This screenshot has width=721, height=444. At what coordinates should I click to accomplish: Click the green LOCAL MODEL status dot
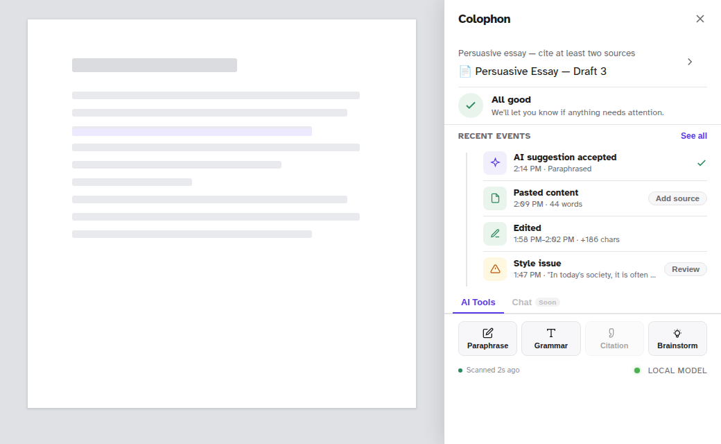click(x=637, y=370)
